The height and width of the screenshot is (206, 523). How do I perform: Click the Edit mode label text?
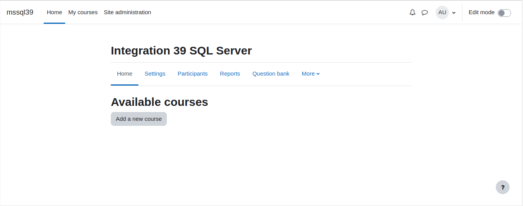(x=482, y=12)
